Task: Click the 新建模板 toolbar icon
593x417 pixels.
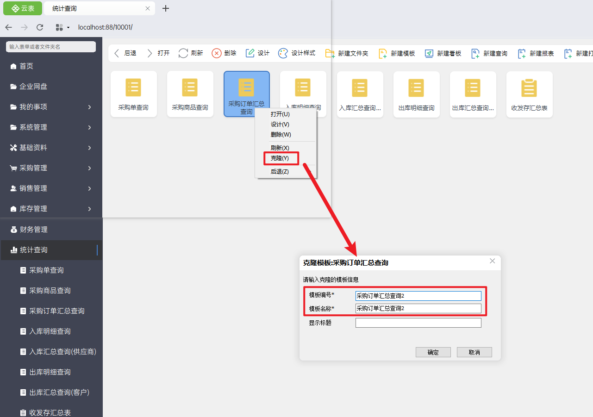Action: [x=383, y=53]
